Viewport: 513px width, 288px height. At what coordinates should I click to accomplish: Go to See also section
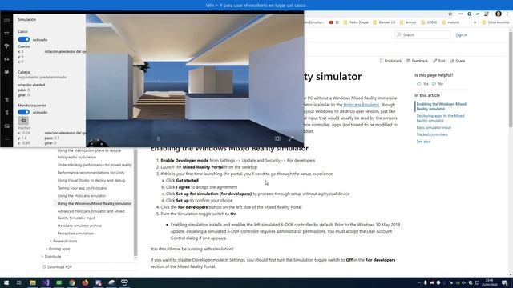click(423, 142)
